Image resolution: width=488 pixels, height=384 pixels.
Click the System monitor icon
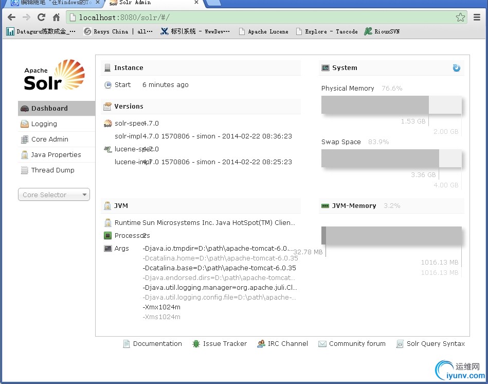(x=325, y=67)
